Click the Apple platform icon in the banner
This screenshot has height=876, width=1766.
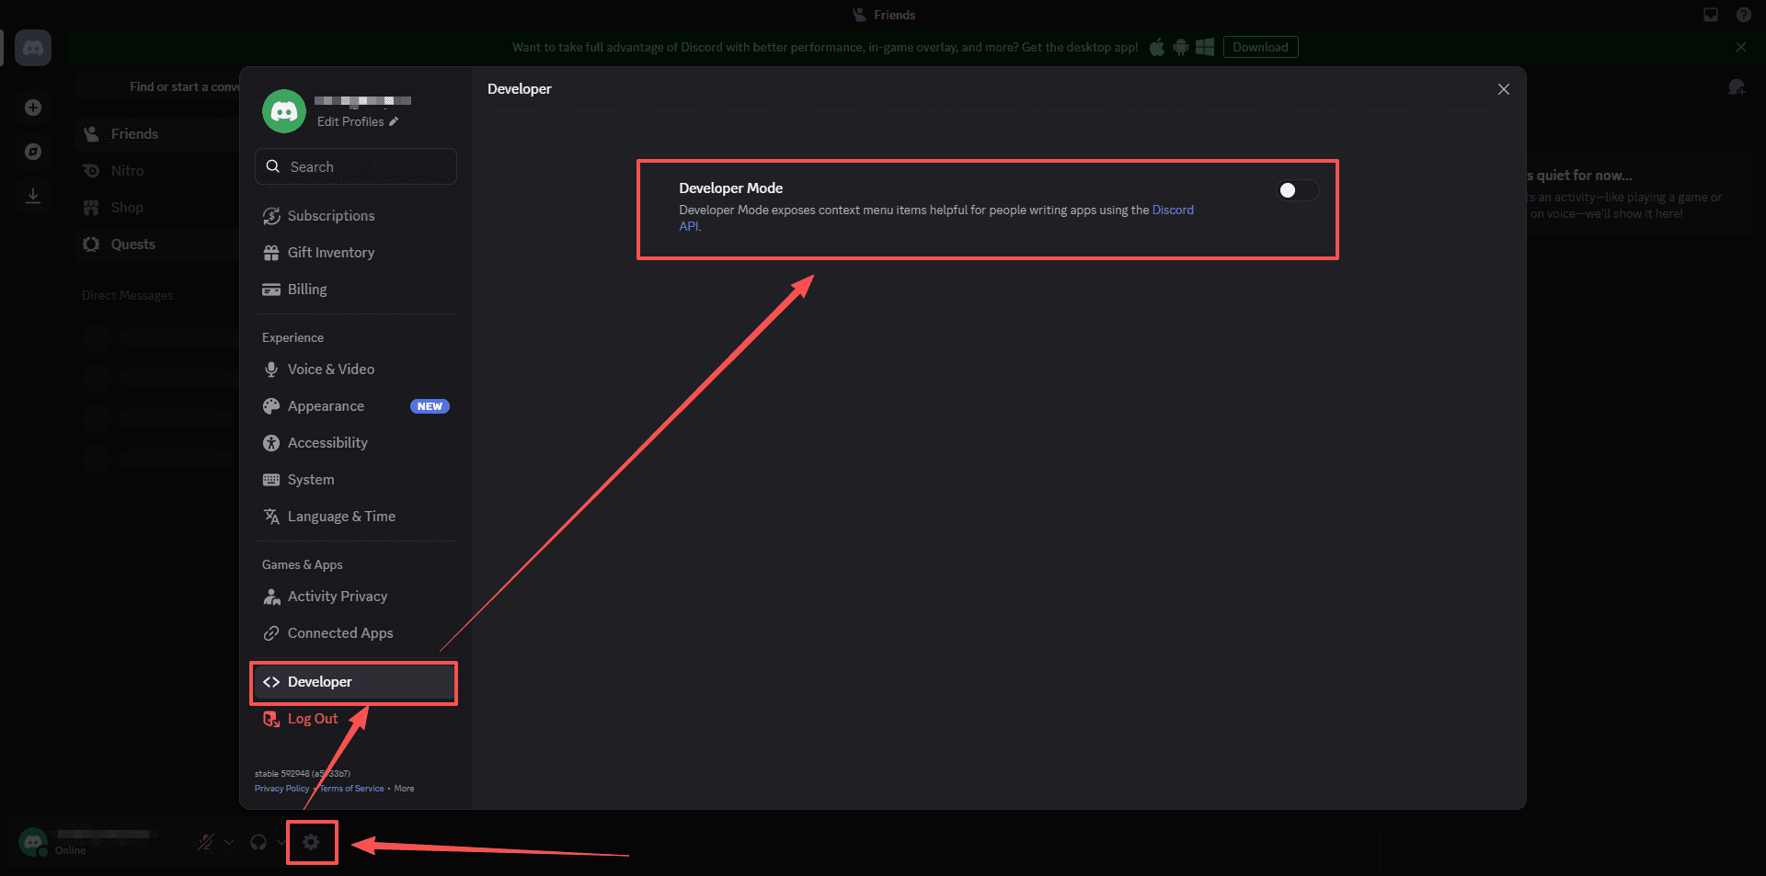point(1157,47)
